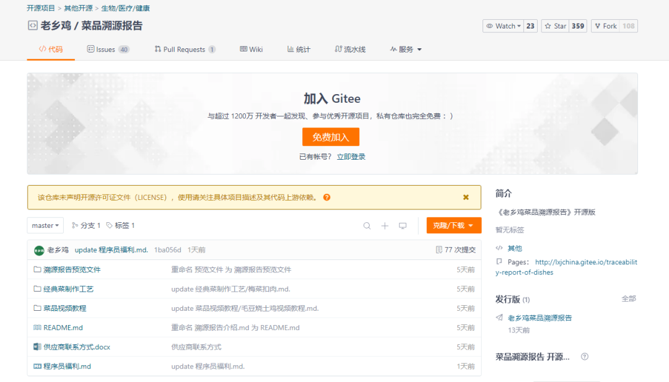
Task: Open release 老乡鸡菜品溯源报告
Action: 540,318
